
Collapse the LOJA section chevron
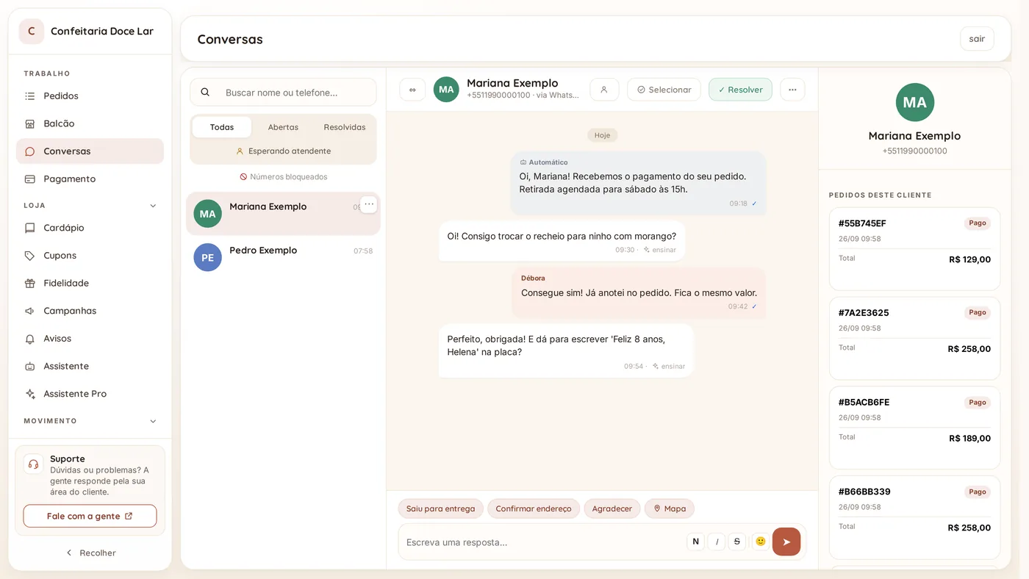point(153,206)
